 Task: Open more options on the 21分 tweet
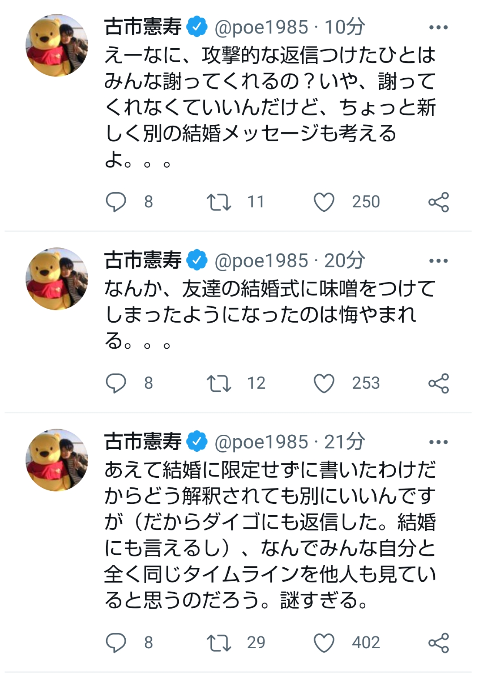tap(438, 442)
